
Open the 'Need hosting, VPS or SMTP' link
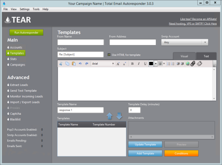click(x=193, y=24)
